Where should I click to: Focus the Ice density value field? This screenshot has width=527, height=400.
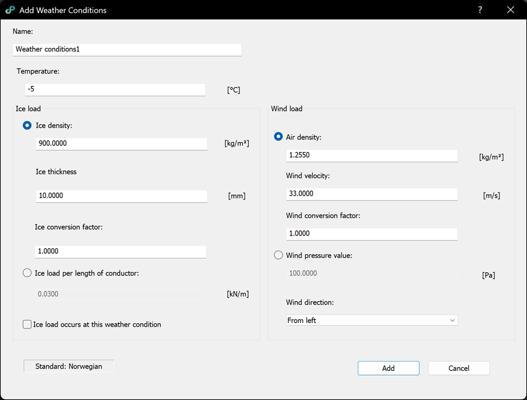[x=121, y=144]
